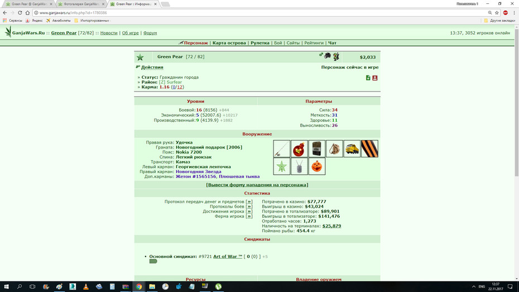Open Достижения игрока arrow link
Viewport: 519px width, 292px height.
(249, 212)
